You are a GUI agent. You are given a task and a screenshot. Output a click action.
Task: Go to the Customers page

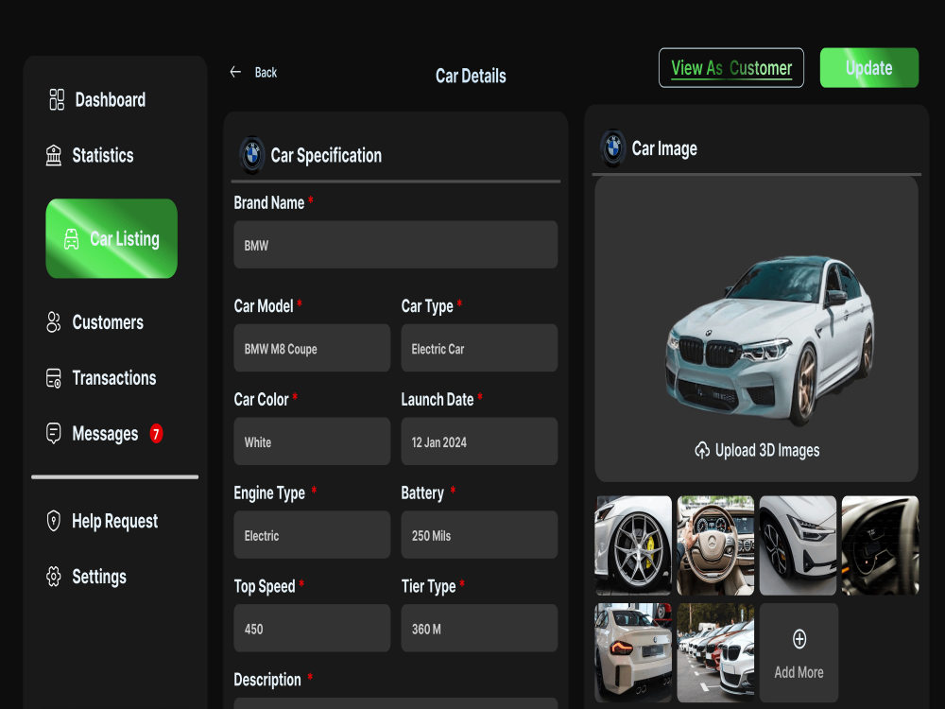[x=95, y=322]
